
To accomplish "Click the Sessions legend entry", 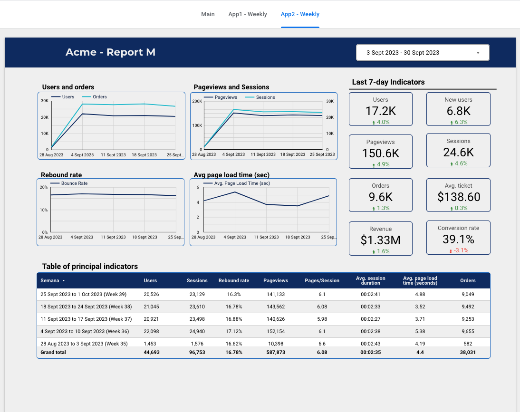I will pyautogui.click(x=265, y=97).
